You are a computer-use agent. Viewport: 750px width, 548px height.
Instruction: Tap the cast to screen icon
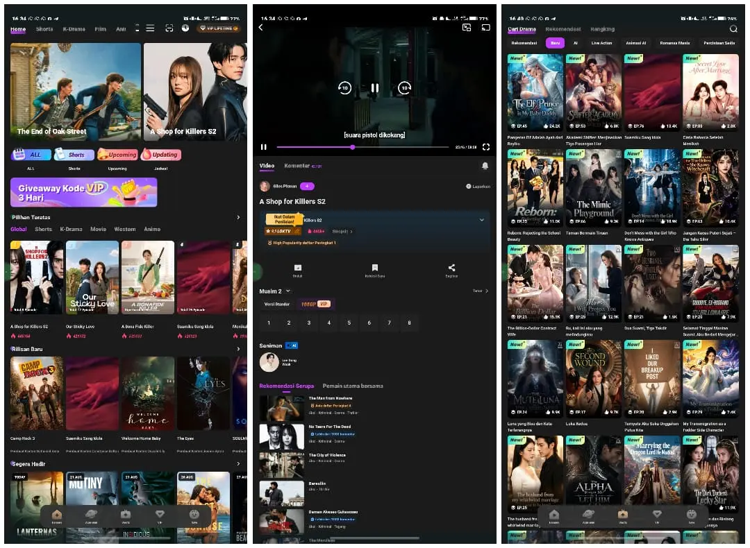click(x=486, y=28)
